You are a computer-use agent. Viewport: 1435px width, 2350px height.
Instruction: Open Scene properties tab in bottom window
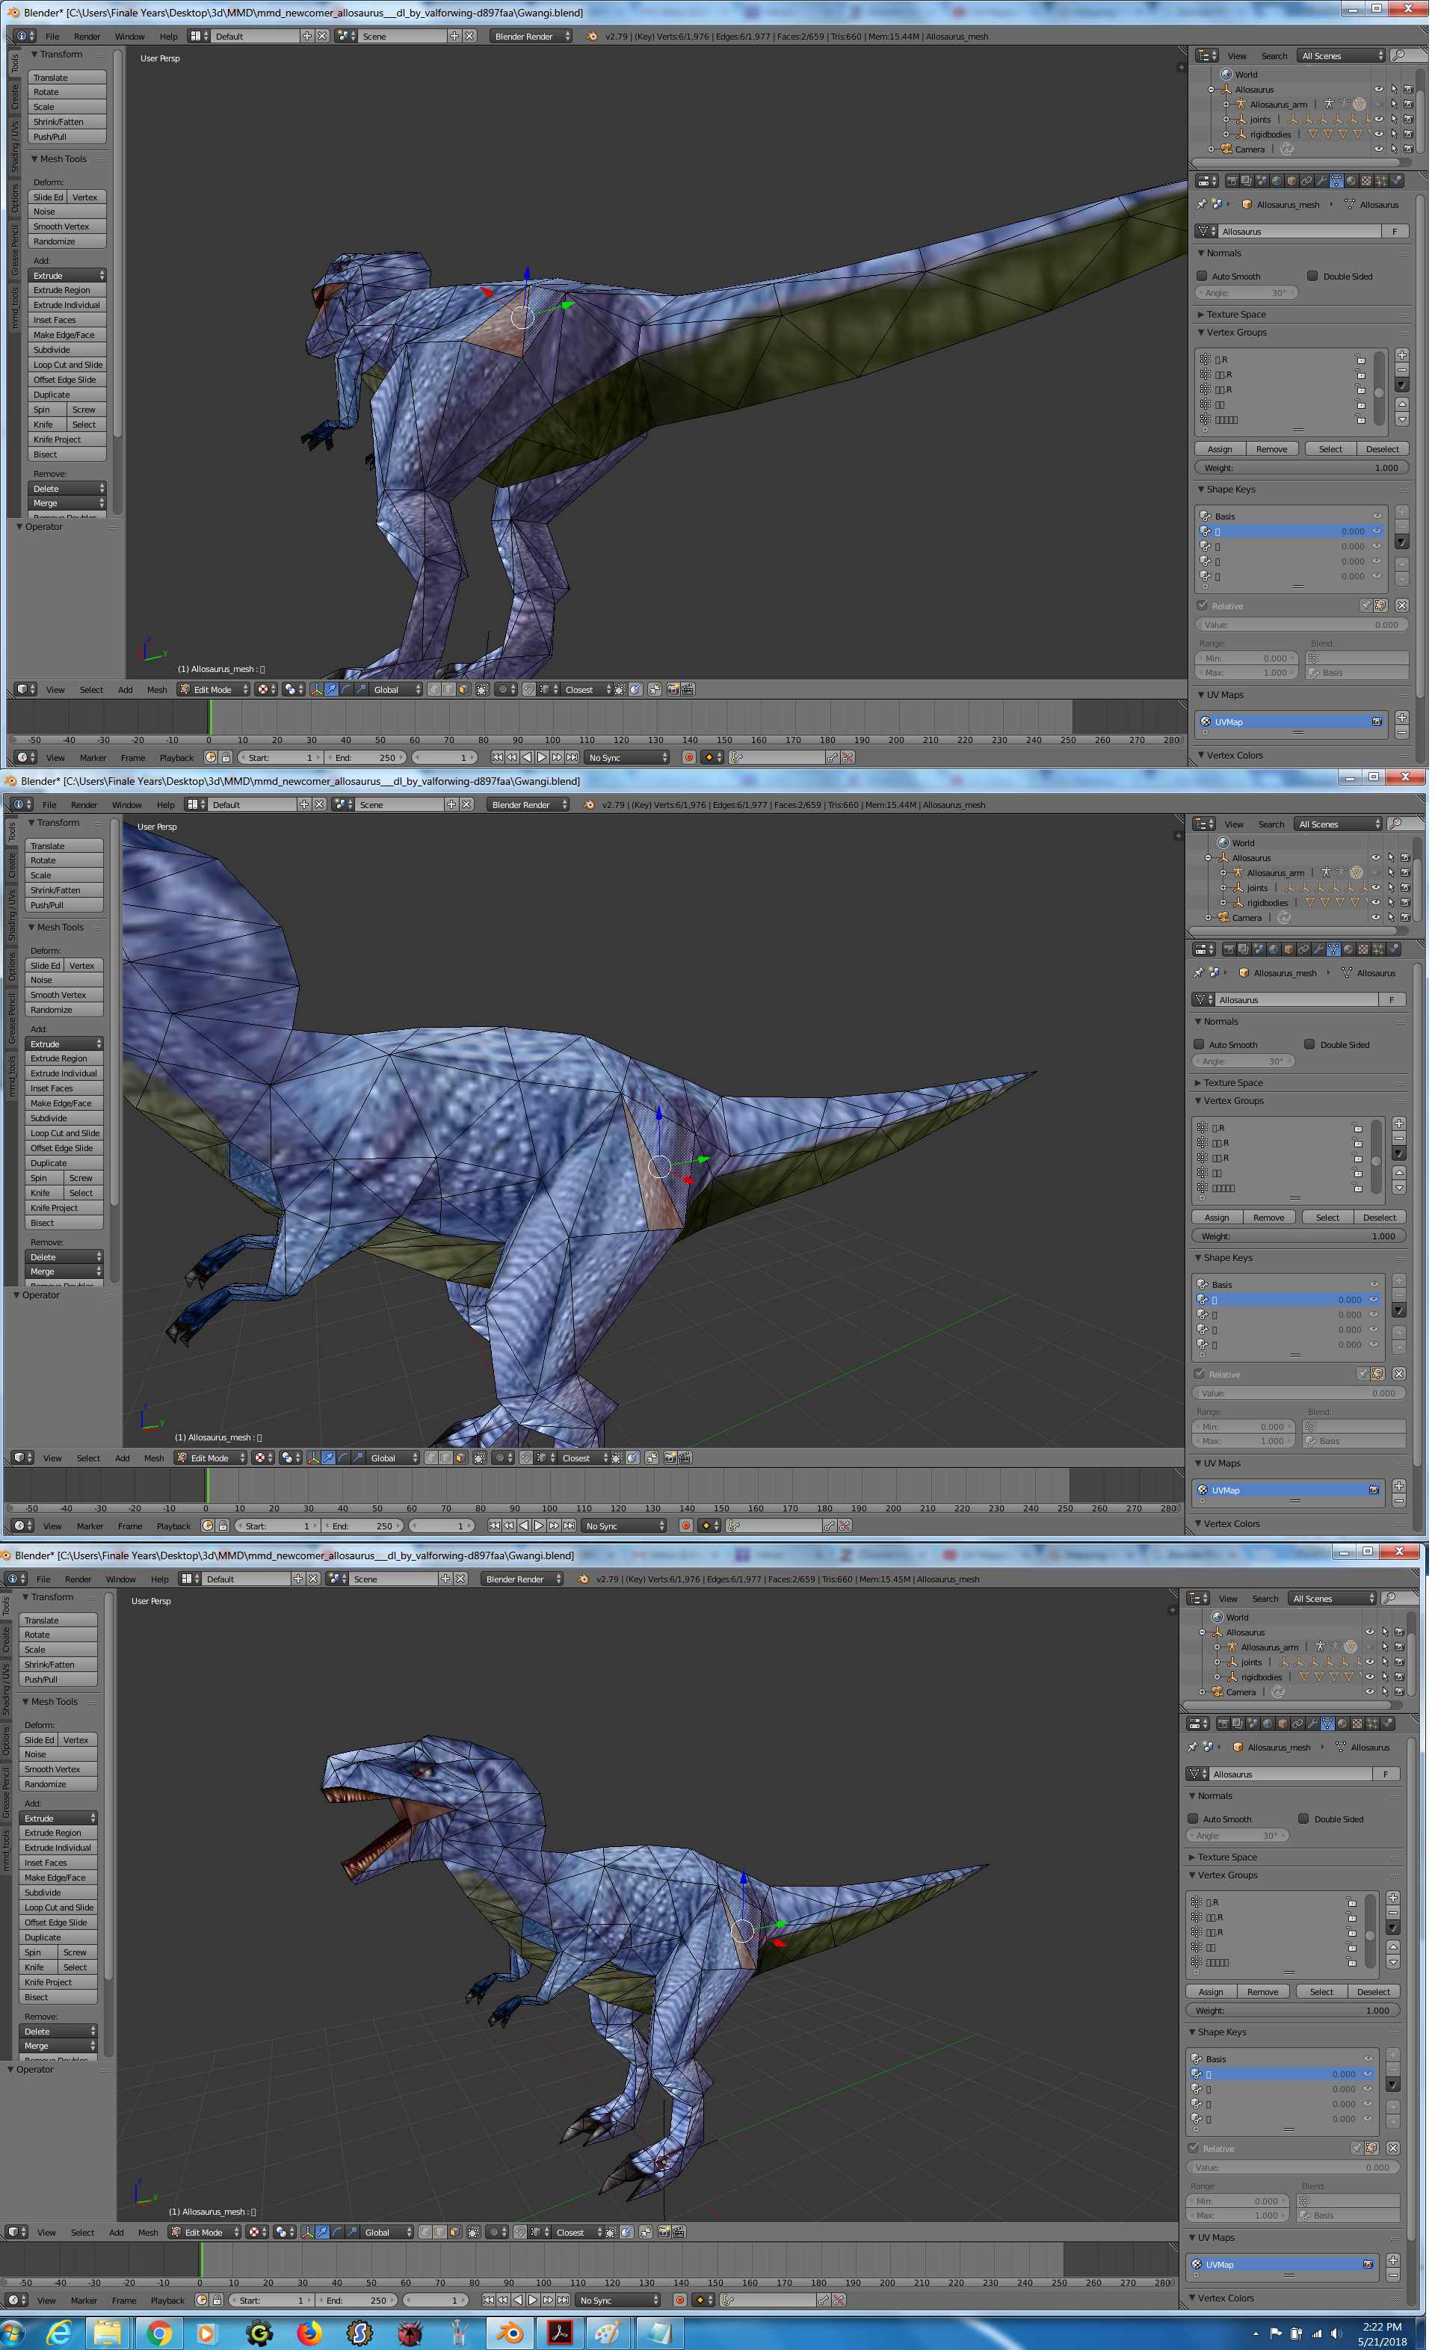pyautogui.click(x=1254, y=1724)
